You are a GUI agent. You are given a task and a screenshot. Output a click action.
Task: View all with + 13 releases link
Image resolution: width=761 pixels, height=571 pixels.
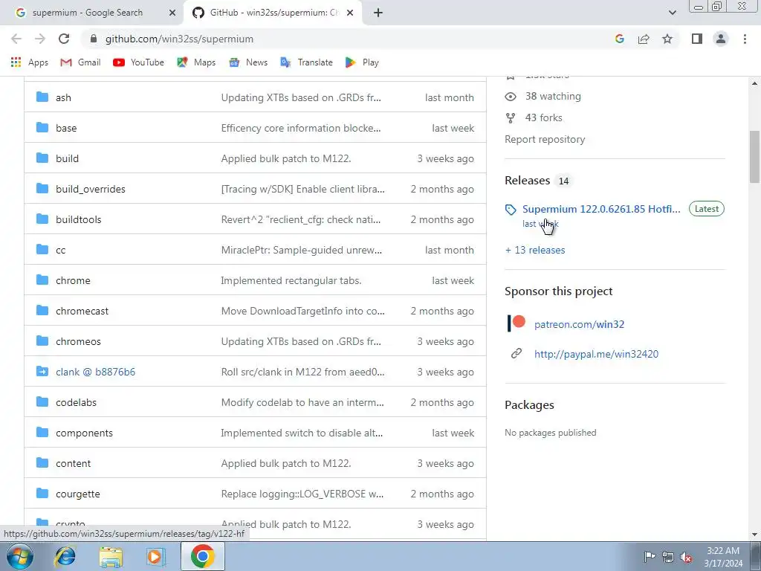click(535, 250)
